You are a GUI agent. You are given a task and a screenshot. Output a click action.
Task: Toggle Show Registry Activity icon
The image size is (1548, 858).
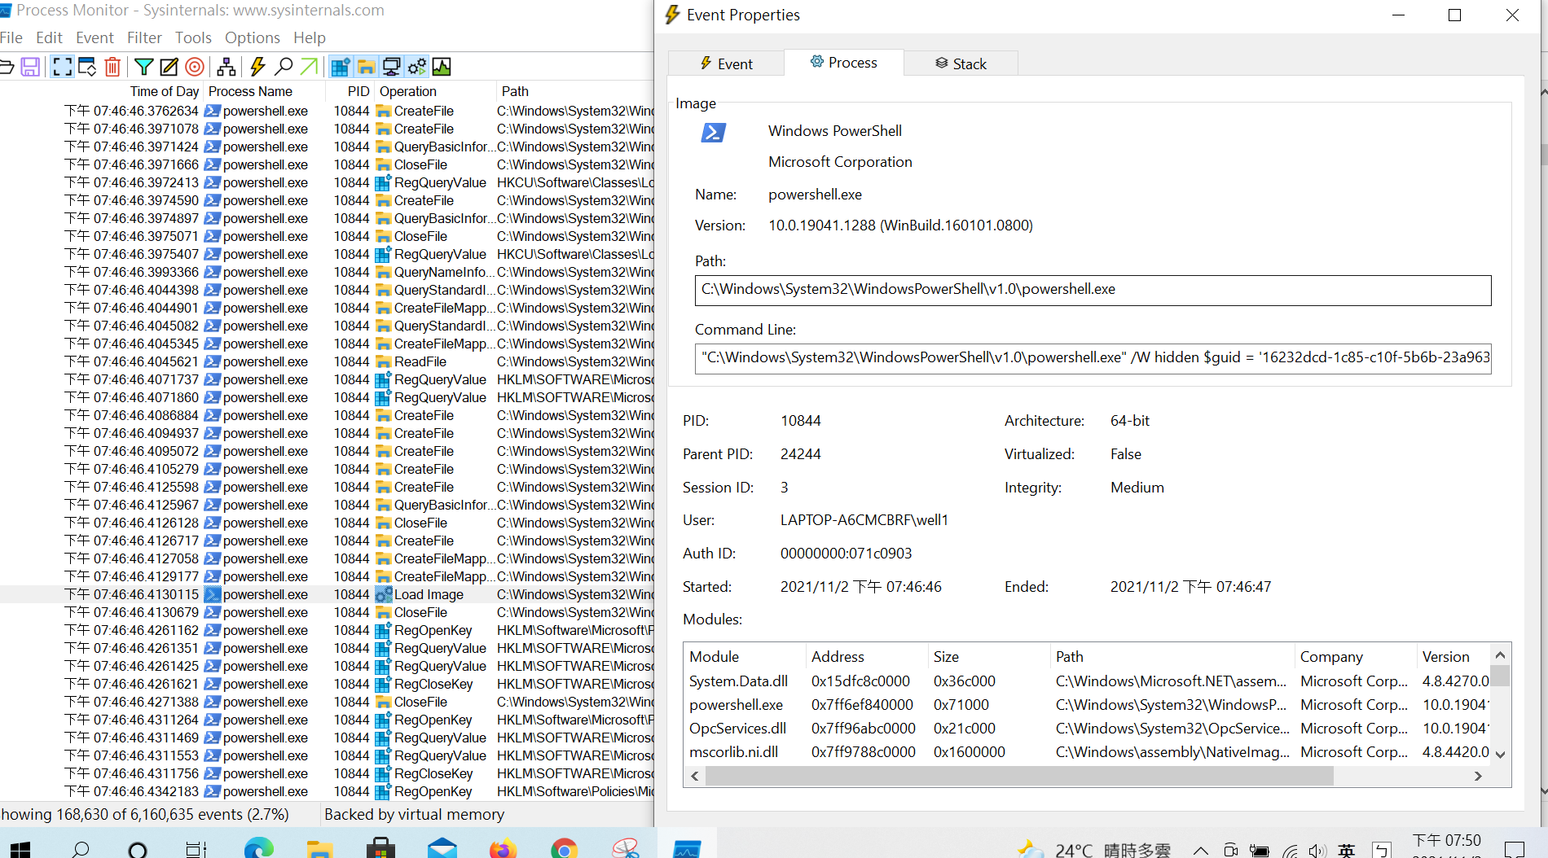(341, 67)
